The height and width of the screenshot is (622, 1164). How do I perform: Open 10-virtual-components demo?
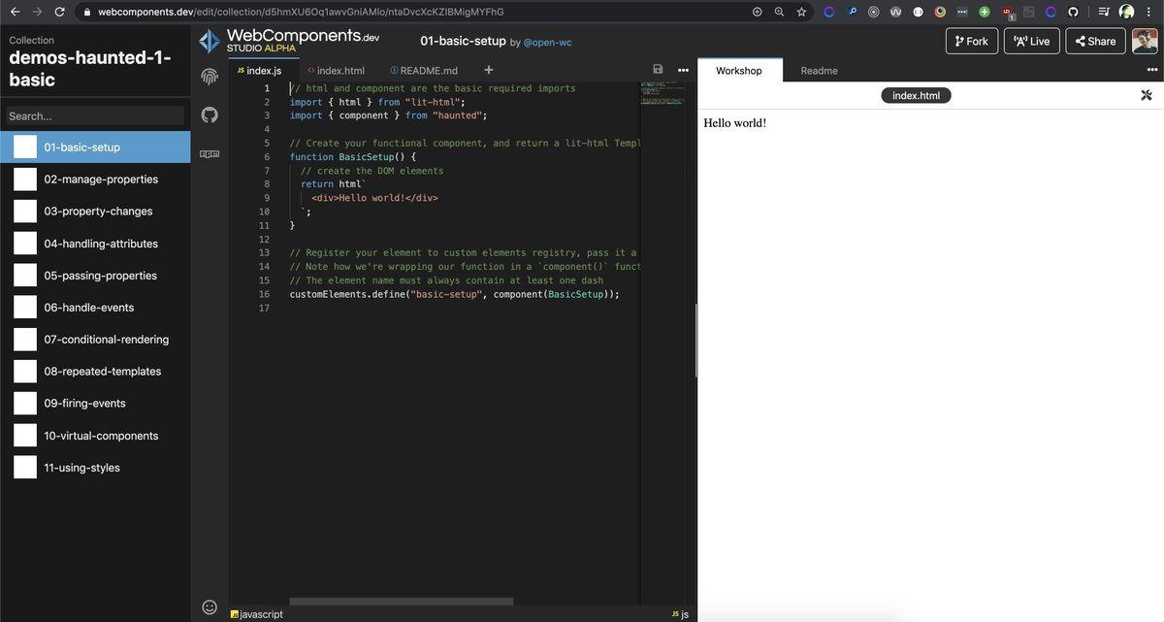tap(95, 435)
